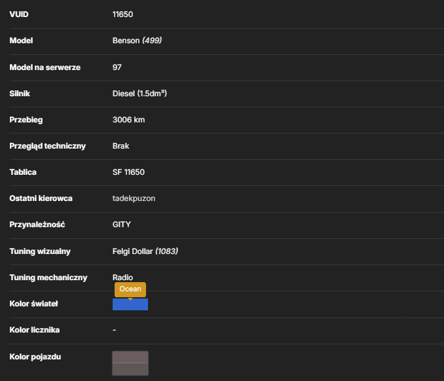Viewport: 444px width, 381px height.
Task: Click the Kolor licznika label
Action: [x=35, y=330]
